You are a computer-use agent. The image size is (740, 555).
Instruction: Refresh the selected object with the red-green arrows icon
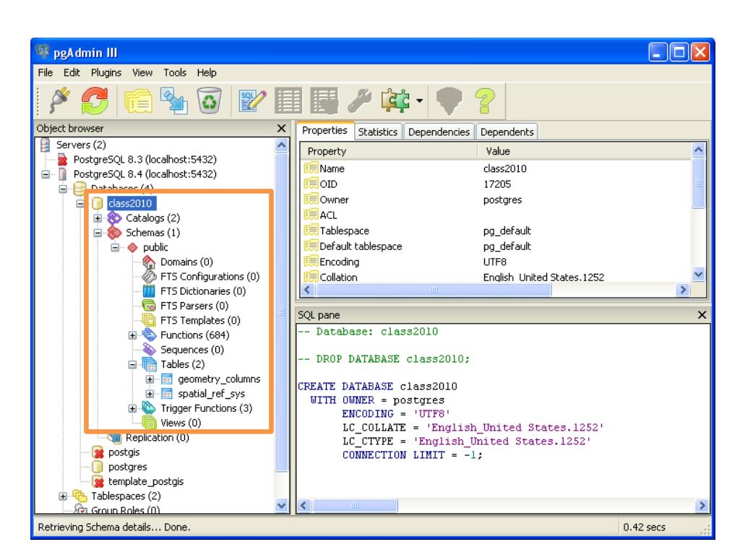95,100
